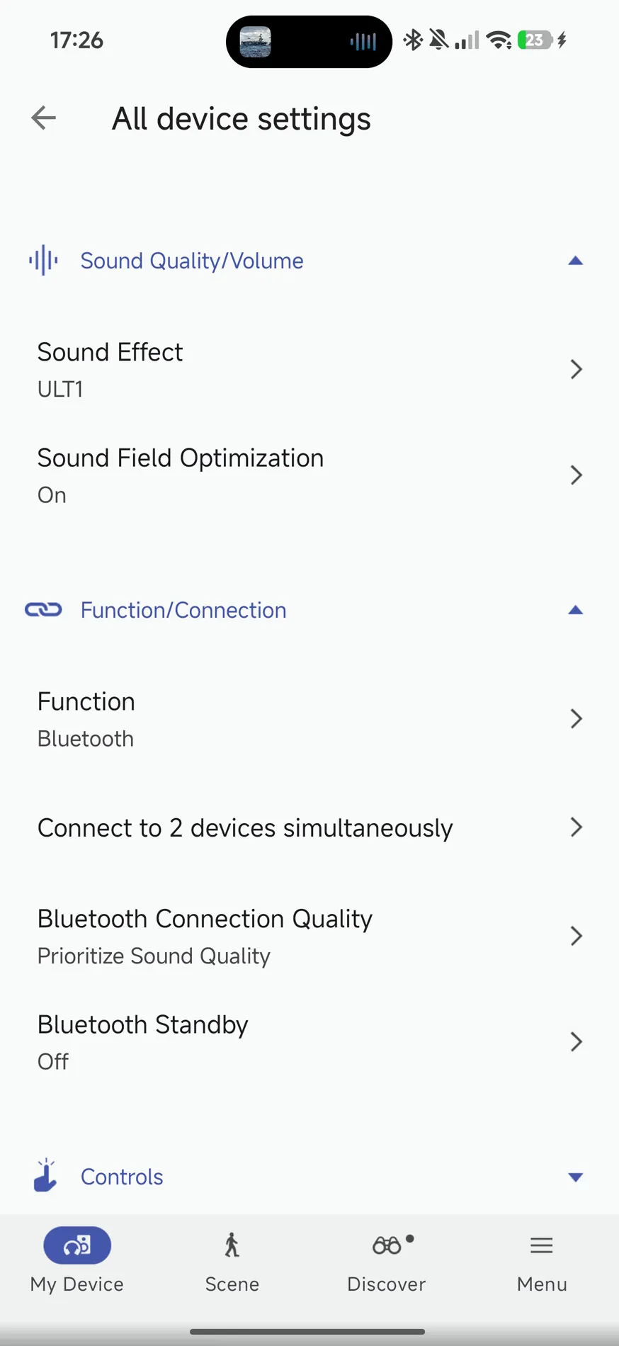Switch to the Scene tab
Image resolution: width=619 pixels, height=1346 pixels.
pos(232,1260)
